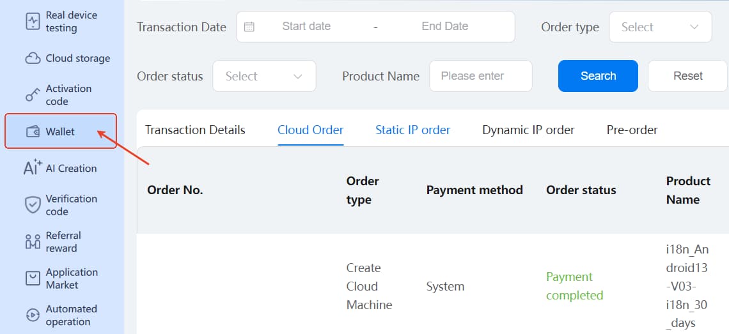The height and width of the screenshot is (334, 729).
Task: Open Referral reward via its icon
Action: (x=33, y=241)
